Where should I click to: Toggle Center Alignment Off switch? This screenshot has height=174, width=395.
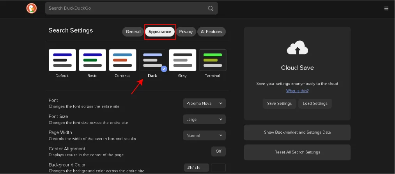pyautogui.click(x=218, y=151)
